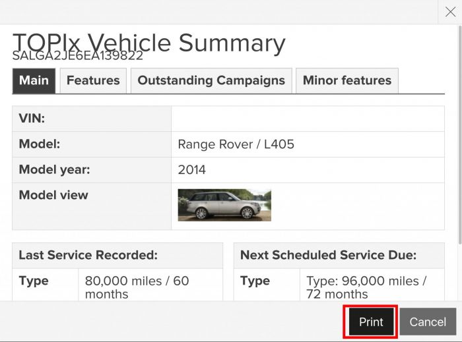Click the 80,000 miles / 60 months value

(137, 287)
